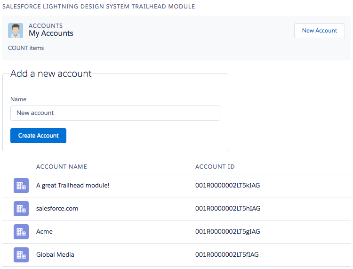Click the account icon in the Acme row
The width and height of the screenshot is (353, 269).
21,232
